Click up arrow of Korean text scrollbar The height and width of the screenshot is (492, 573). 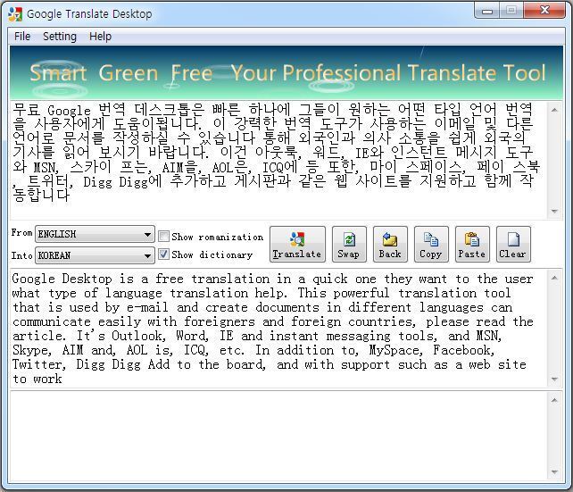coord(554,110)
